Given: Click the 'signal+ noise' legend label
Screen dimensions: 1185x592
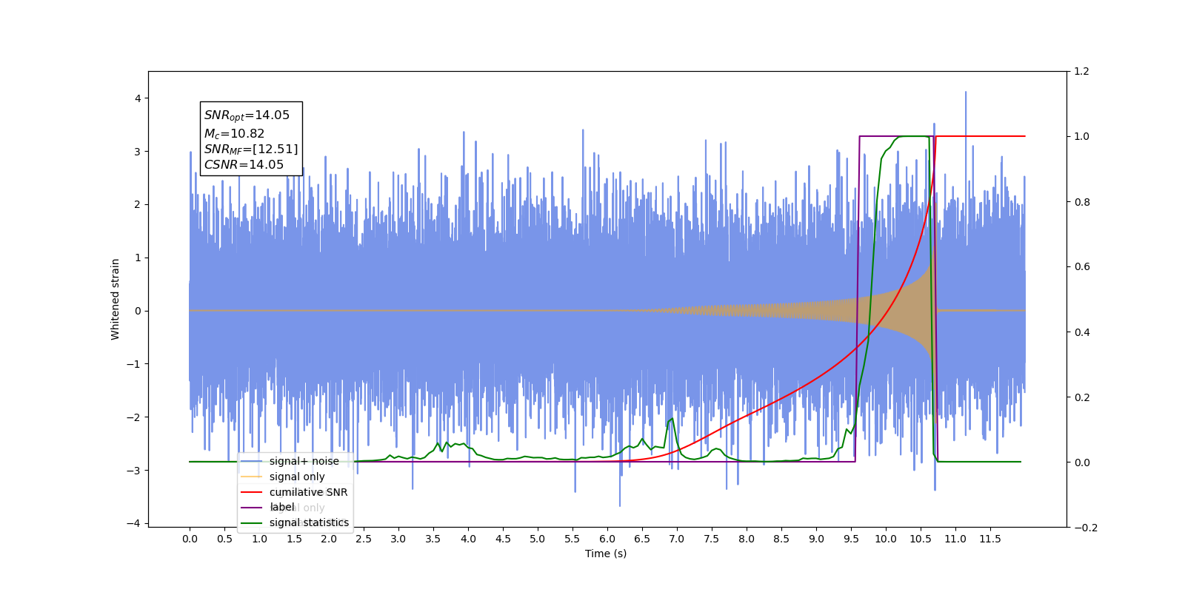Looking at the screenshot, I should (304, 461).
